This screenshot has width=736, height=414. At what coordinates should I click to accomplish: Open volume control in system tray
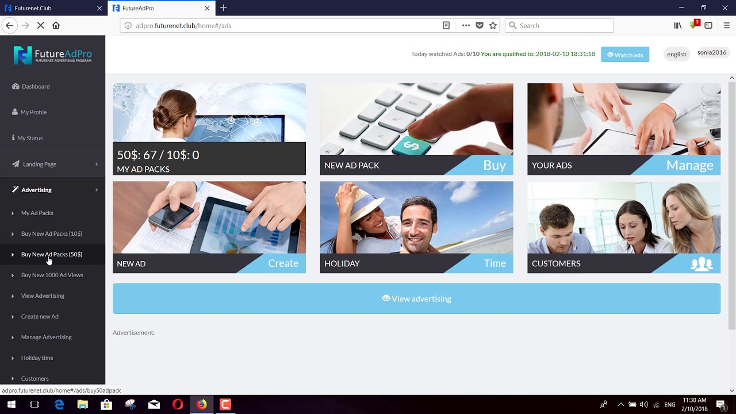pos(643,405)
